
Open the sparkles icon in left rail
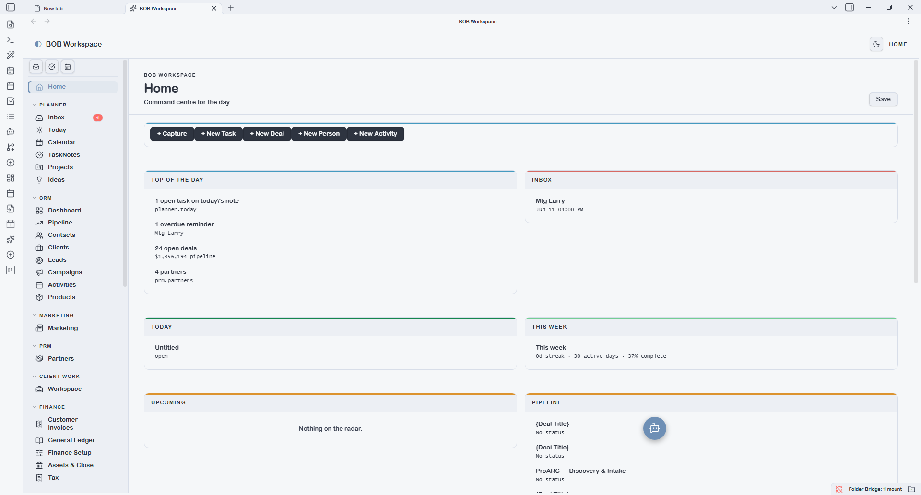tap(11, 239)
